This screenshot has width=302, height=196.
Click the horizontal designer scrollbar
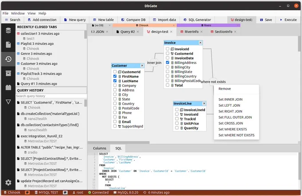119,143
